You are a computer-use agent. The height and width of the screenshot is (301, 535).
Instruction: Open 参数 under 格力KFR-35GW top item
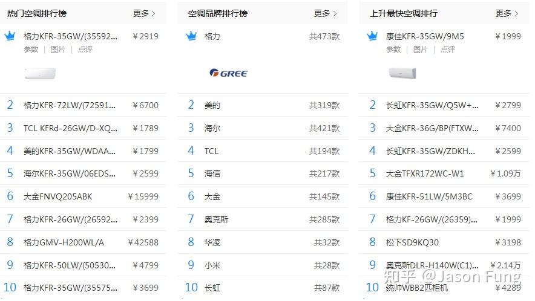click(x=31, y=50)
